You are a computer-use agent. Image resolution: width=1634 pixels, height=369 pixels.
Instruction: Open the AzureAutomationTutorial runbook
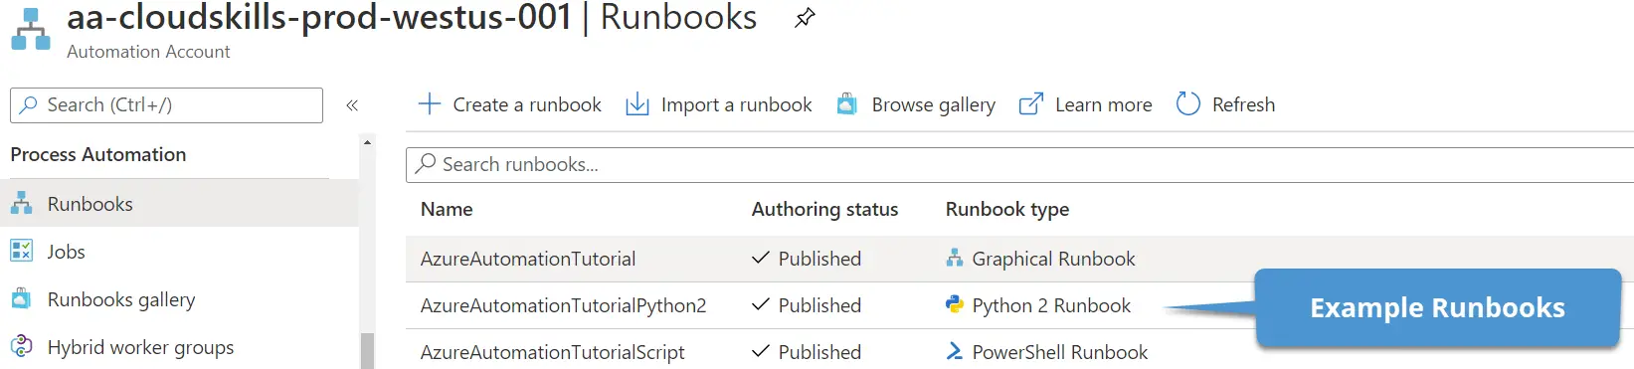coord(528,259)
